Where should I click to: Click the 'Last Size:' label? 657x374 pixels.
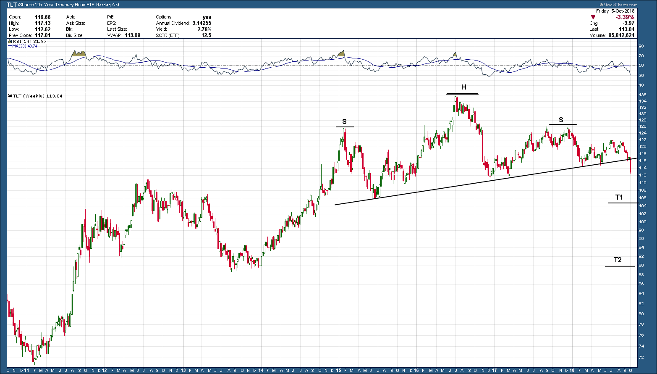[117, 29]
